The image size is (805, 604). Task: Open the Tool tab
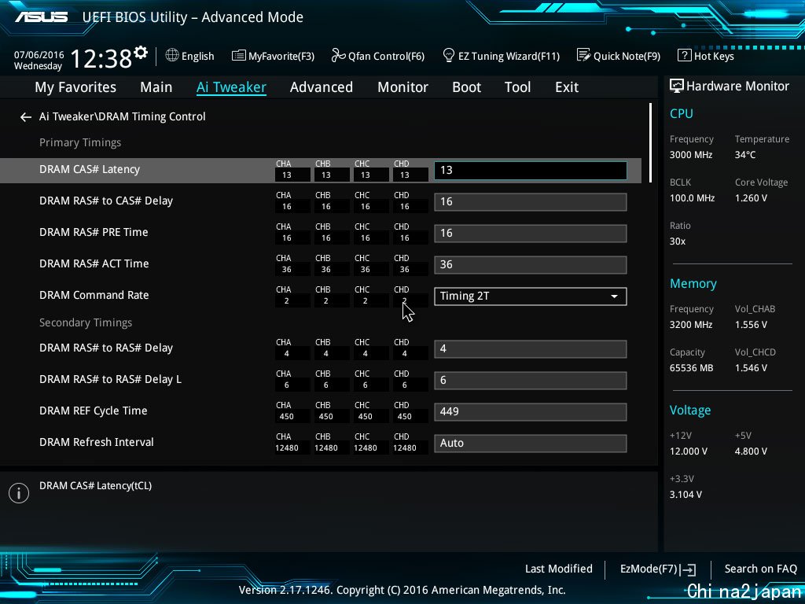(517, 87)
